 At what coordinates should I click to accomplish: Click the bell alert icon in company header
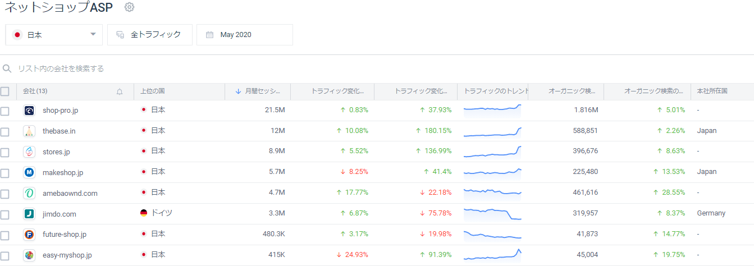point(120,91)
